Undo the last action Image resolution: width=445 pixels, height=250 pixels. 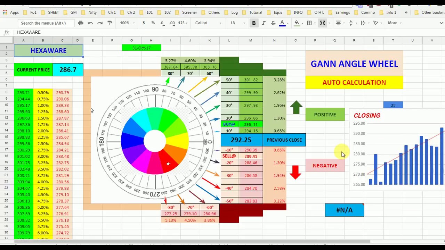pos(90,23)
